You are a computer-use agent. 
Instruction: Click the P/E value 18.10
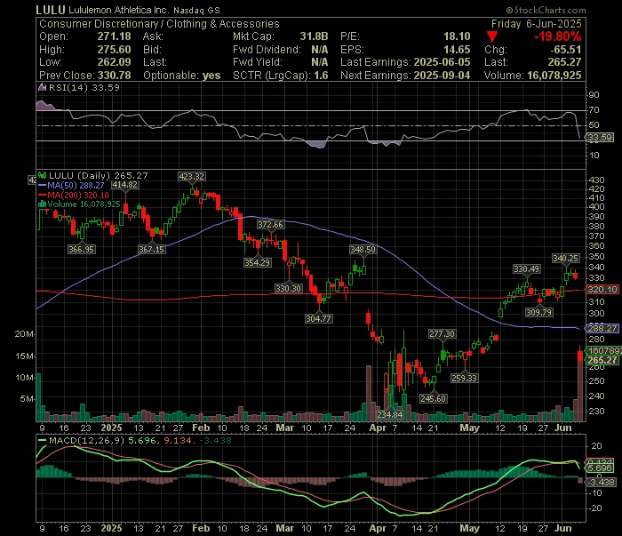(x=457, y=36)
